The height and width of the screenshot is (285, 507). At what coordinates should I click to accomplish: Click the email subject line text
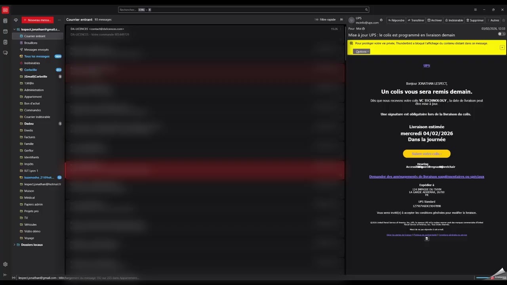402,35
